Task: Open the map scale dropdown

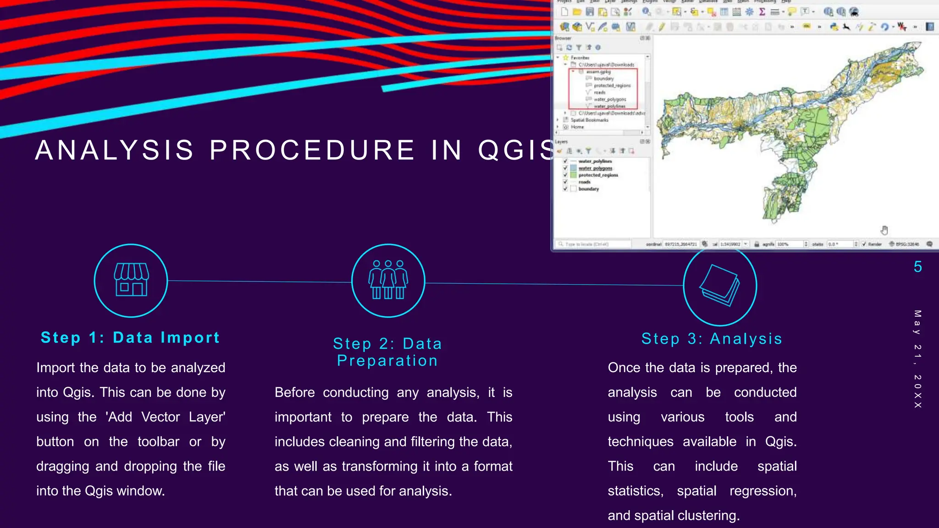Action: (746, 244)
